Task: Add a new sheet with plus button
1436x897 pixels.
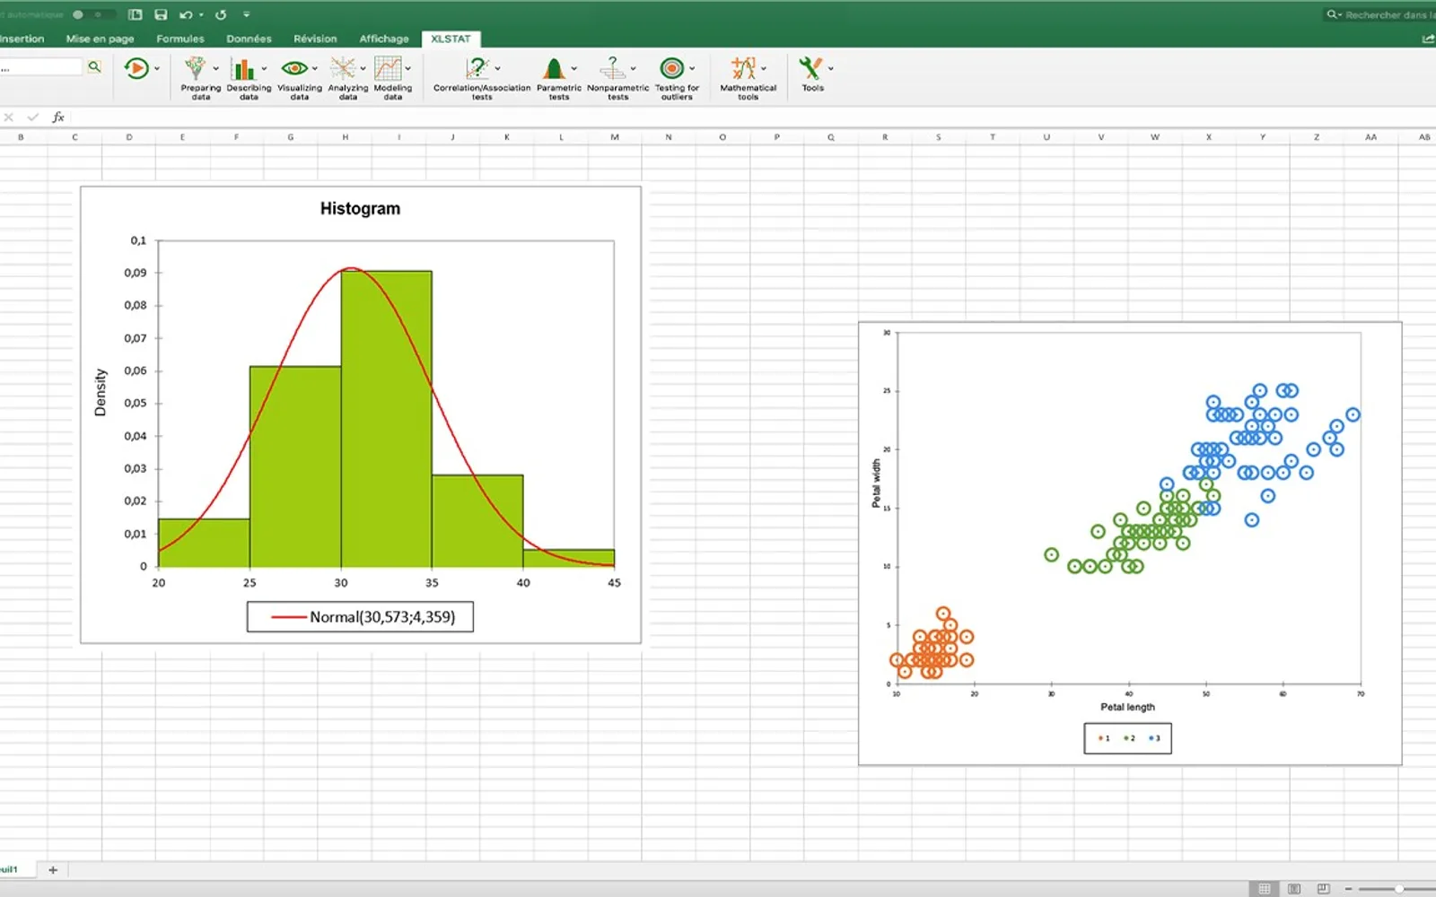Action: 53,869
